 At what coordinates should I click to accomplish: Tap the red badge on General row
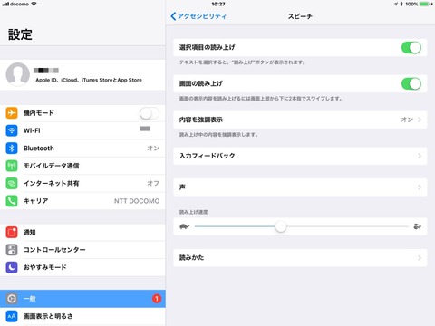click(x=157, y=299)
